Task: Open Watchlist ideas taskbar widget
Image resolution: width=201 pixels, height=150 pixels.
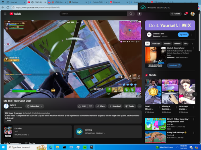Action: [x=164, y=147]
